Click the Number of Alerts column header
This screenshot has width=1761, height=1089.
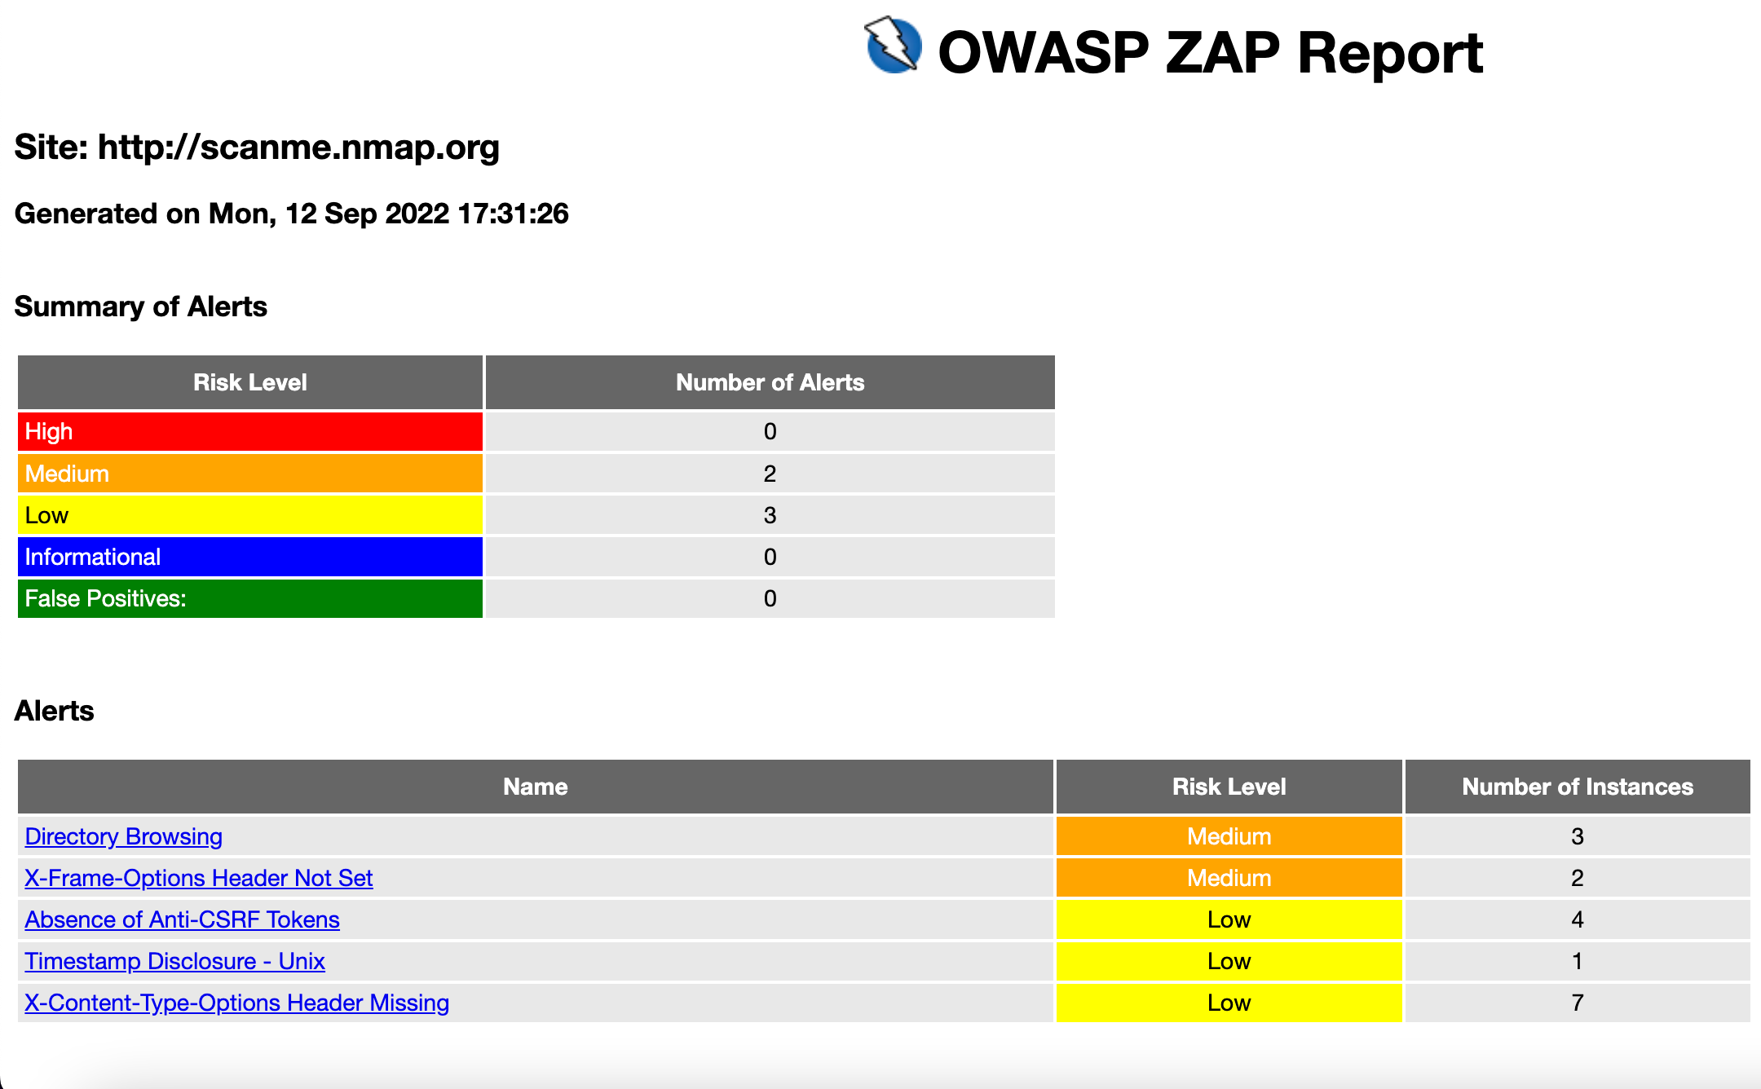pyautogui.click(x=770, y=382)
